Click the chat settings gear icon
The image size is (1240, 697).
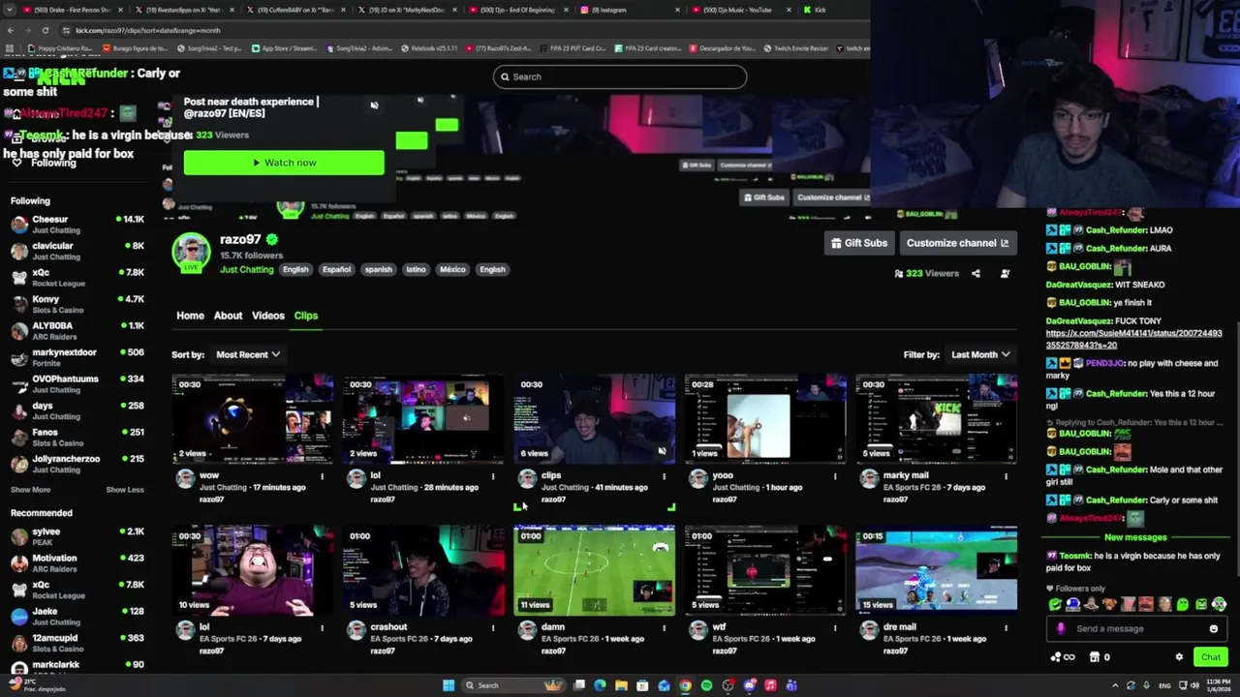1179,657
